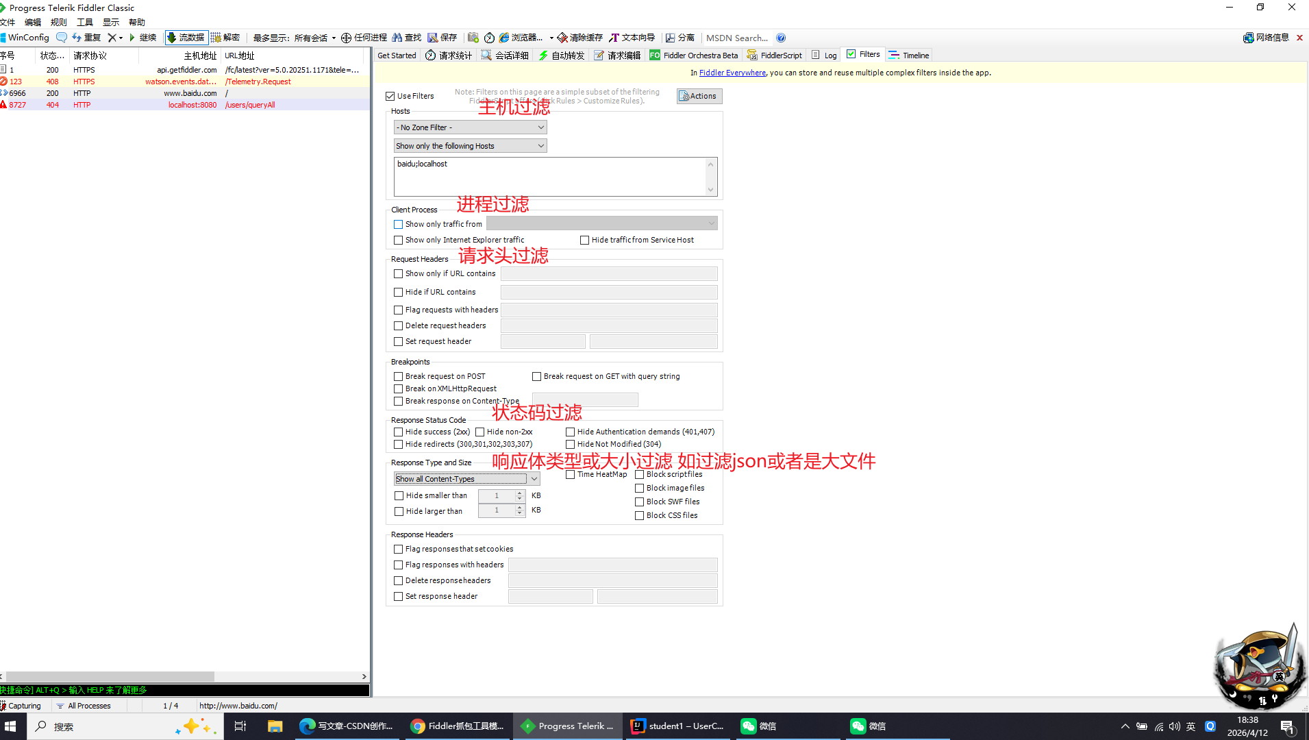This screenshot has height=740, width=1309.
Task: Check Hide traffic from Service Host
Action: (x=584, y=241)
